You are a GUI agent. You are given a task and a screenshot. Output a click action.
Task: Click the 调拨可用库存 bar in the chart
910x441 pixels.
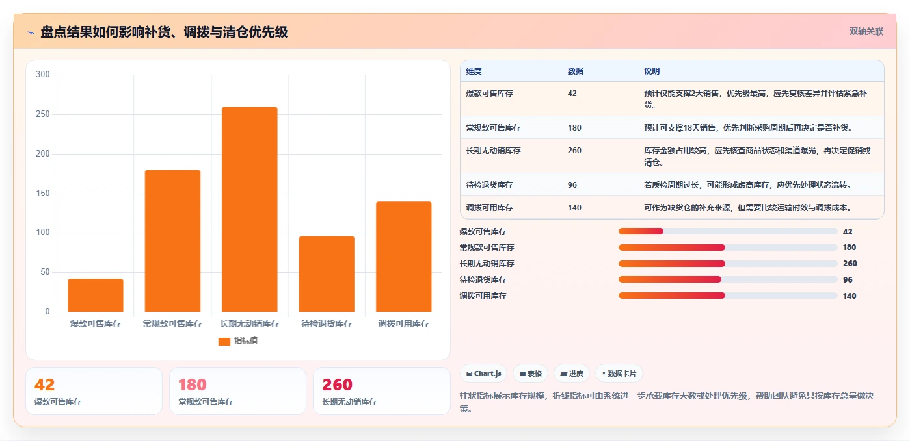click(403, 257)
